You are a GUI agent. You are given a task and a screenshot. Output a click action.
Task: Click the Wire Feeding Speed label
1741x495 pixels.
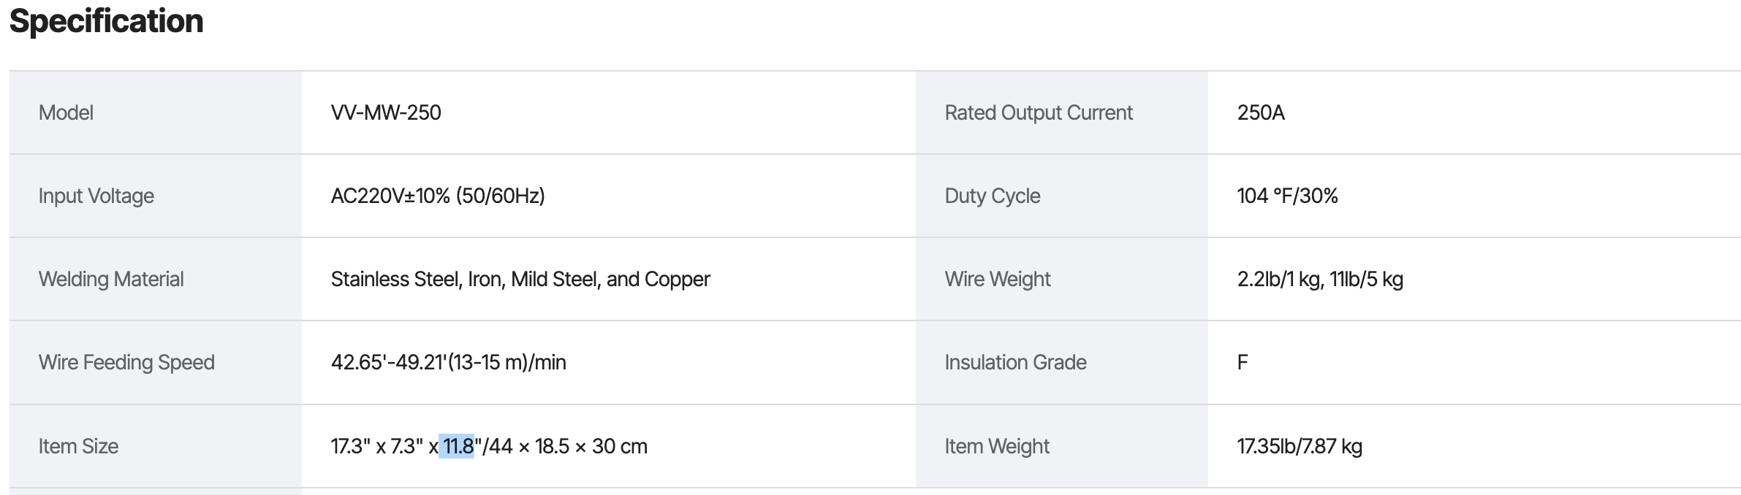click(126, 362)
